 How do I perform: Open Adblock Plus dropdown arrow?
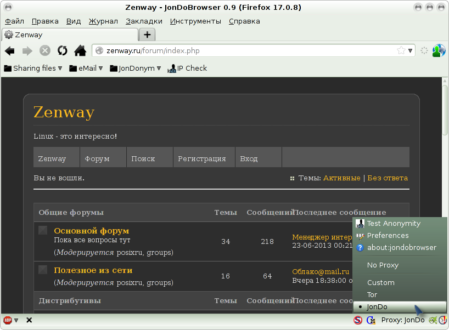(x=16, y=320)
